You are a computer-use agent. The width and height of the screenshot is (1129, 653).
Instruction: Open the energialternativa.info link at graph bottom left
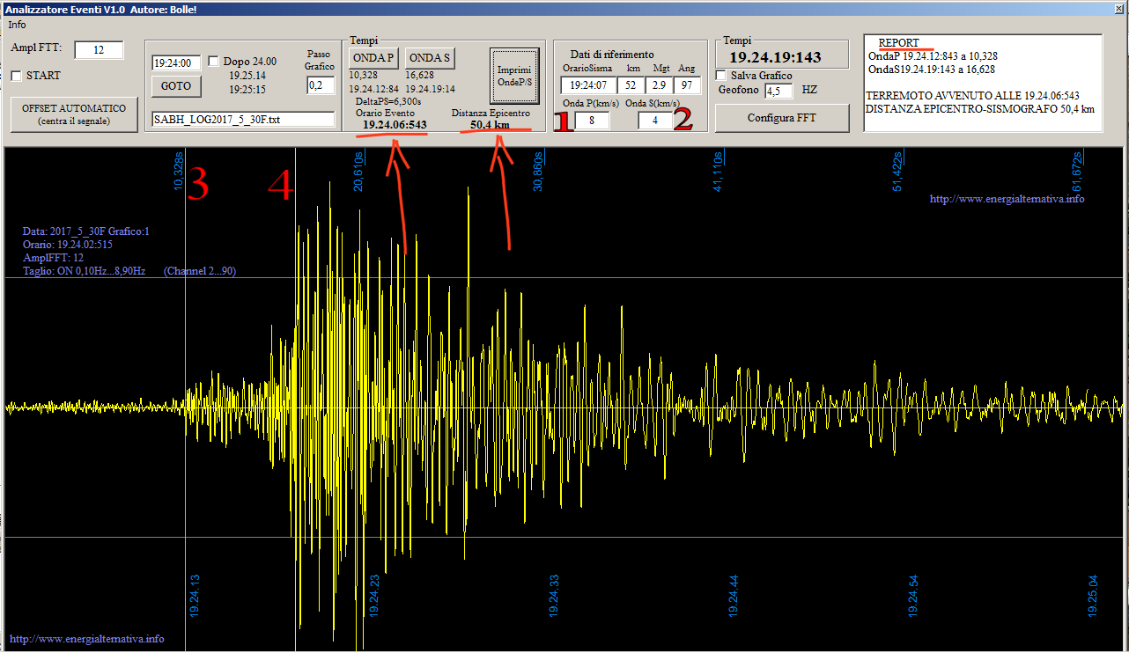pos(86,639)
